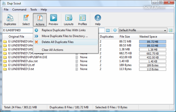
Task: Click the 1.40 KB file size cell
Action: (124, 61)
